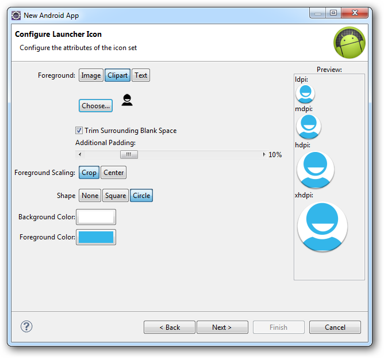384x358 pixels.
Task: Set Shape to Square
Action: coord(116,196)
